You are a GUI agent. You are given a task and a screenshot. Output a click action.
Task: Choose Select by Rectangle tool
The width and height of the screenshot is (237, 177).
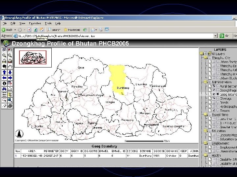(x=4, y=100)
